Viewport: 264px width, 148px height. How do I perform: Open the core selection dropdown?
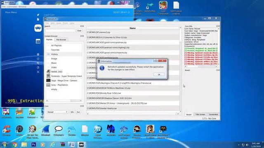coord(57,112)
